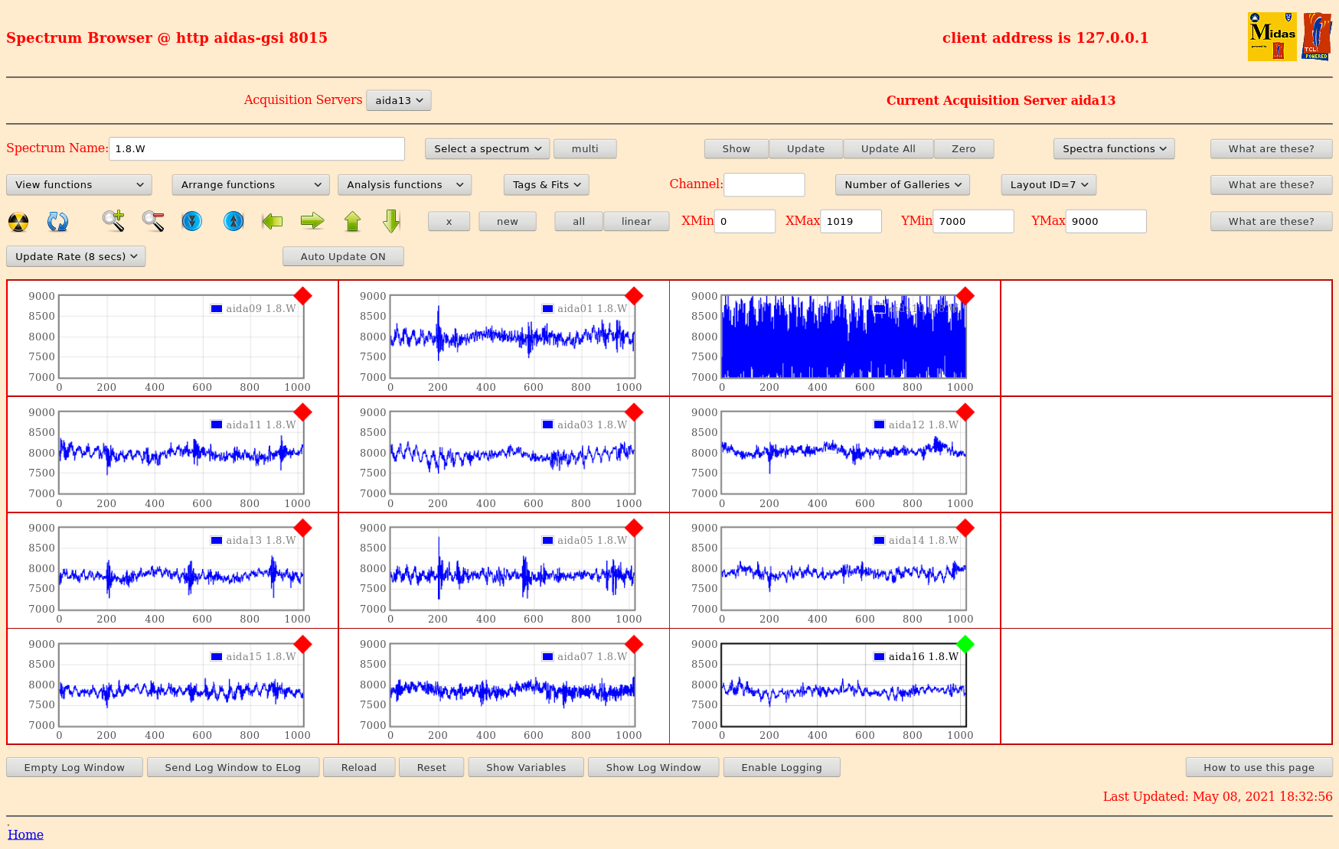The height and width of the screenshot is (849, 1339).
Task: Toggle the green diamond on aida16 plot
Action: 965,645
